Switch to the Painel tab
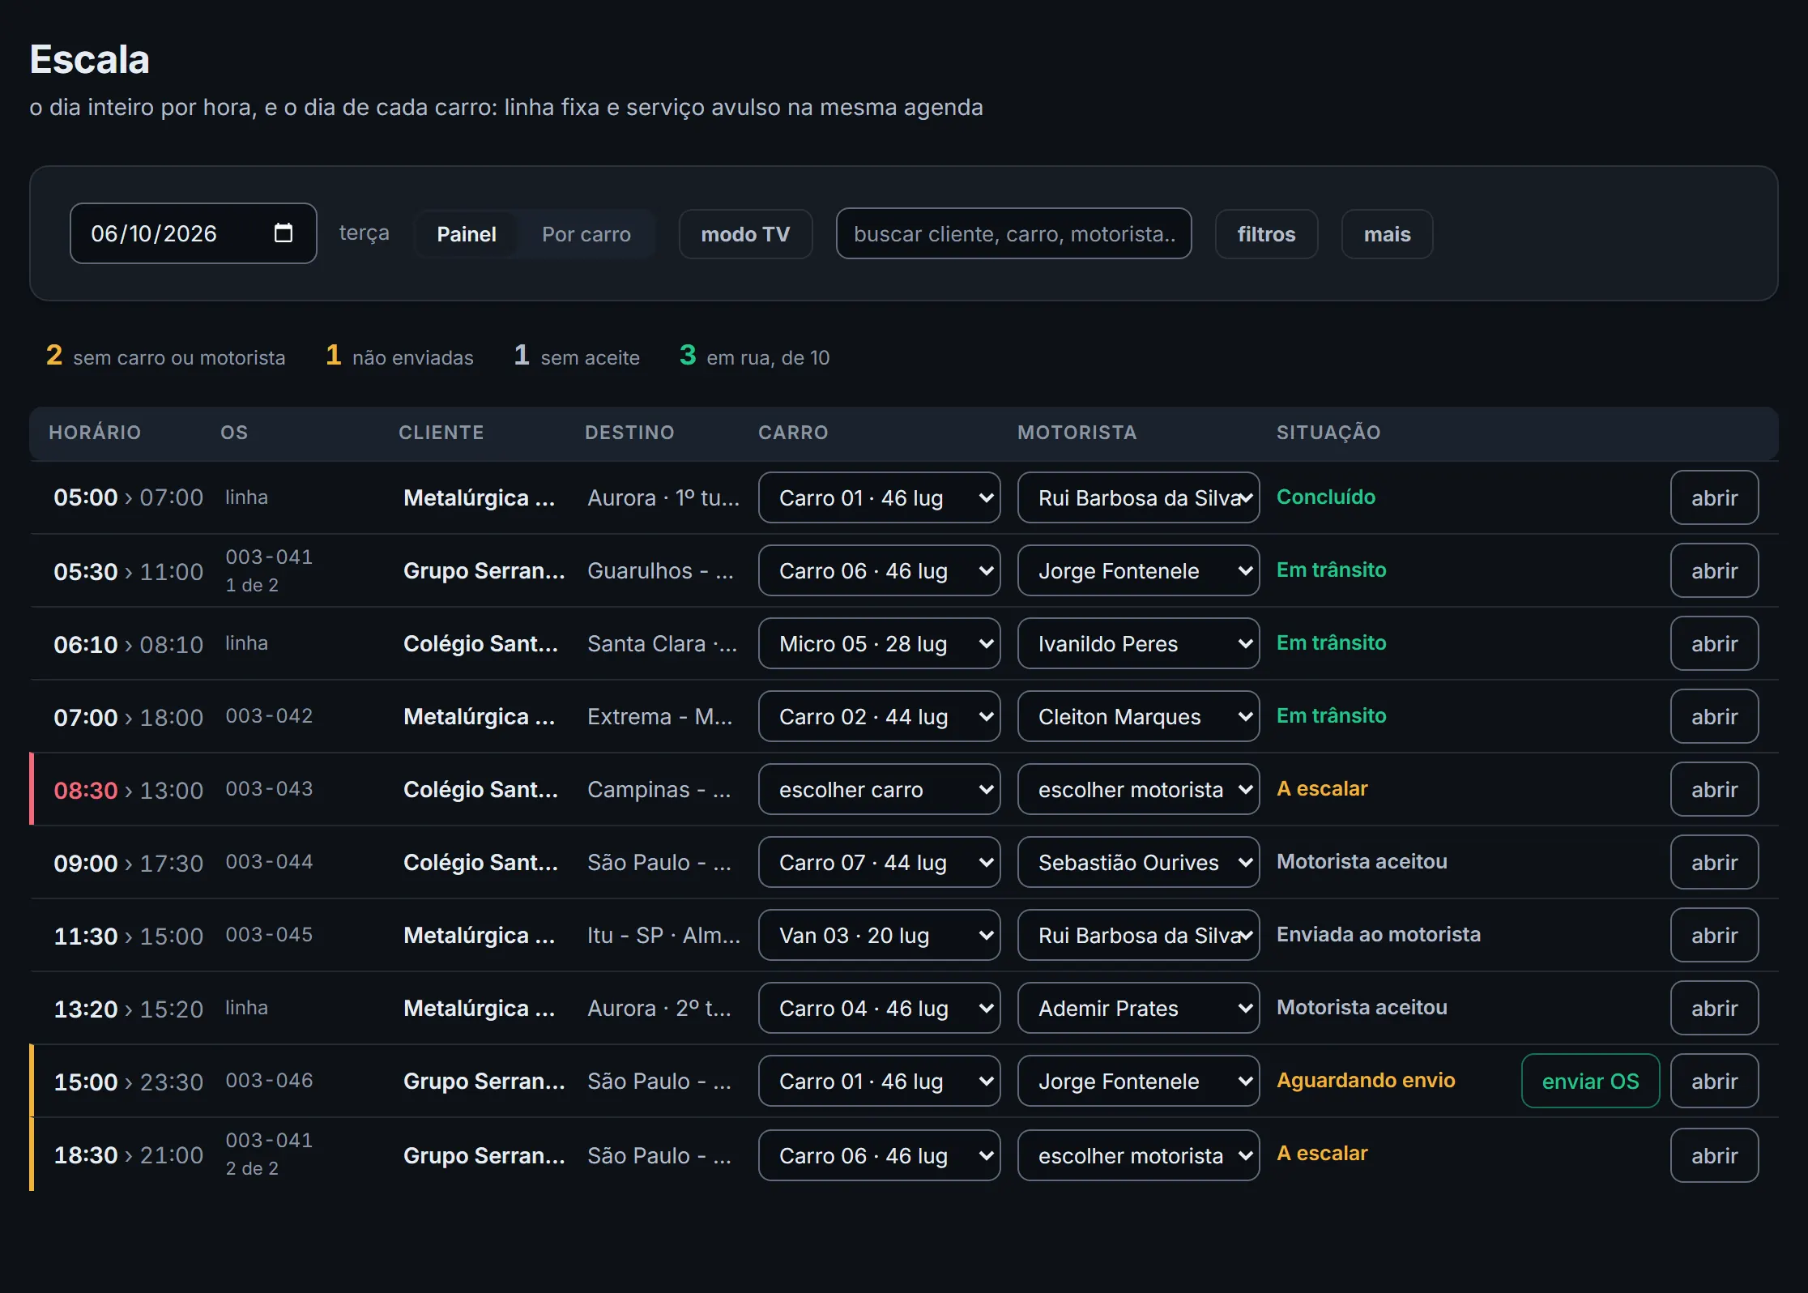Screen dimensions: 1808x1293 click(x=466, y=234)
